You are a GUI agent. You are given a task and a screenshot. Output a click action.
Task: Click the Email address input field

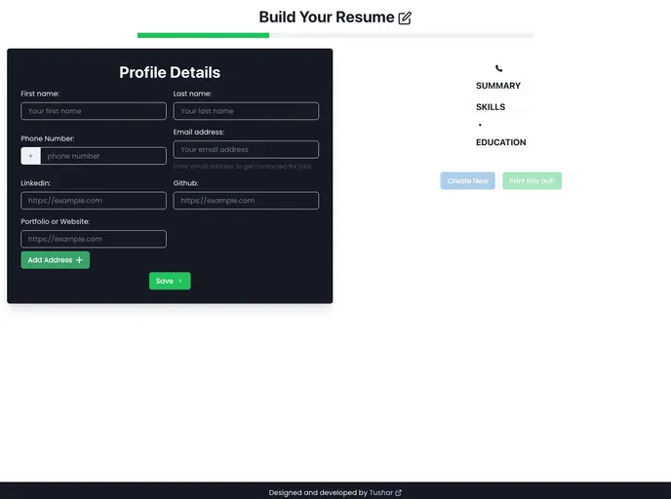point(246,150)
